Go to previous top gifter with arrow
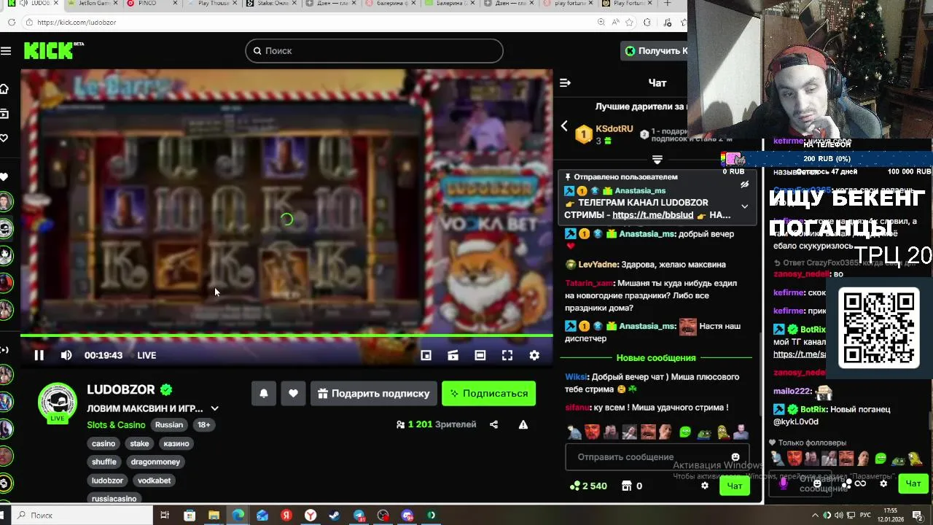The image size is (933, 525). coord(563,126)
